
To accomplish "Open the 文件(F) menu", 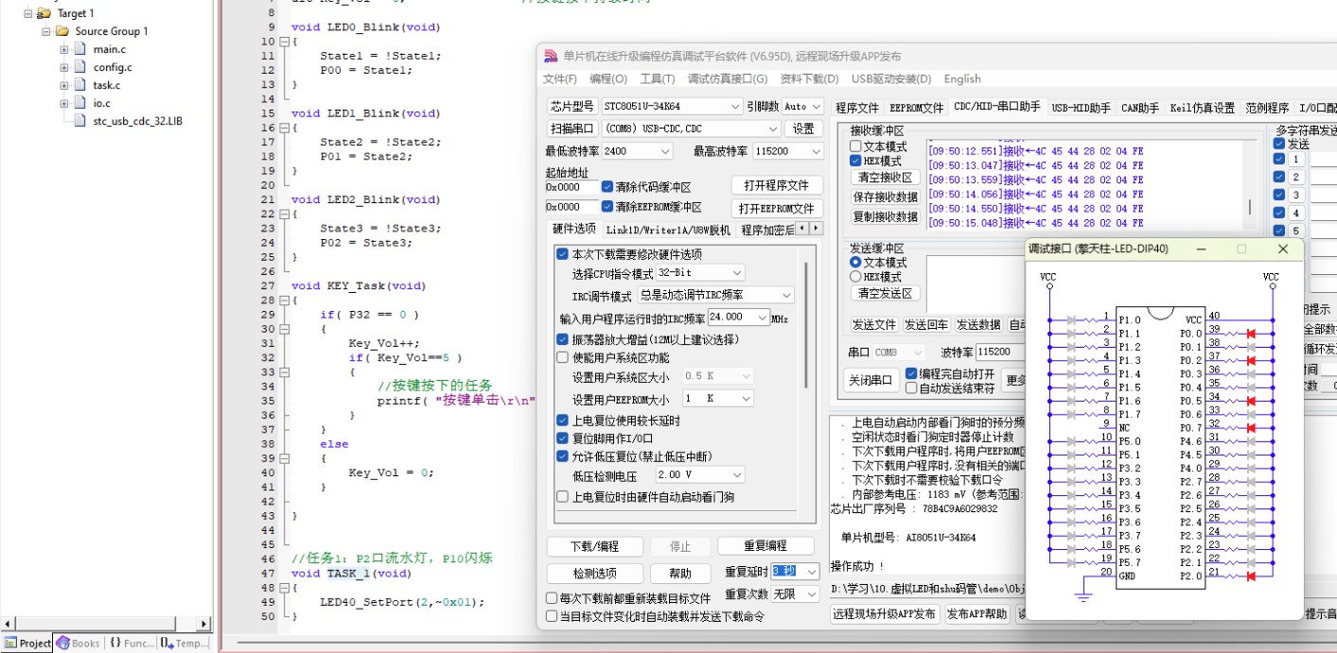I will click(559, 79).
